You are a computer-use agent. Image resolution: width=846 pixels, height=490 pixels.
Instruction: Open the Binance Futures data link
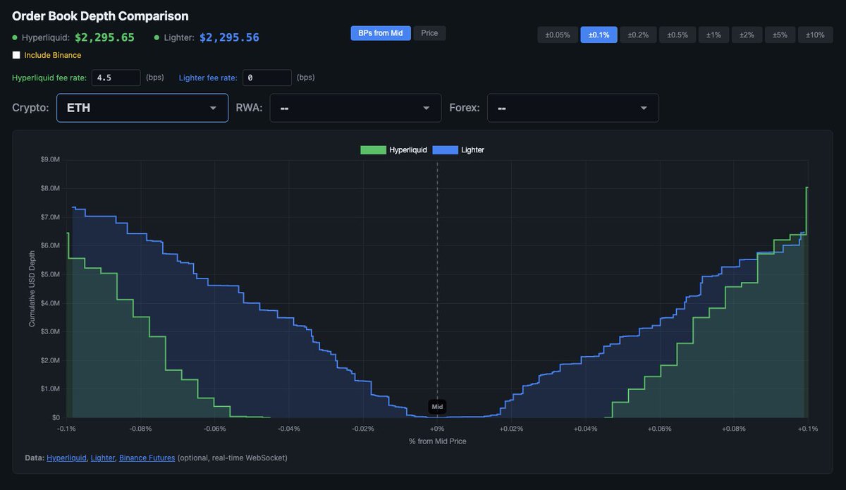coord(147,458)
